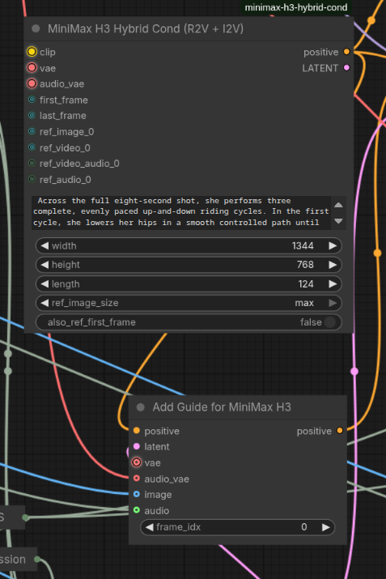The image size is (386, 579).
Task: Click the vae input socket on Add Guide node
Action: 137,462
